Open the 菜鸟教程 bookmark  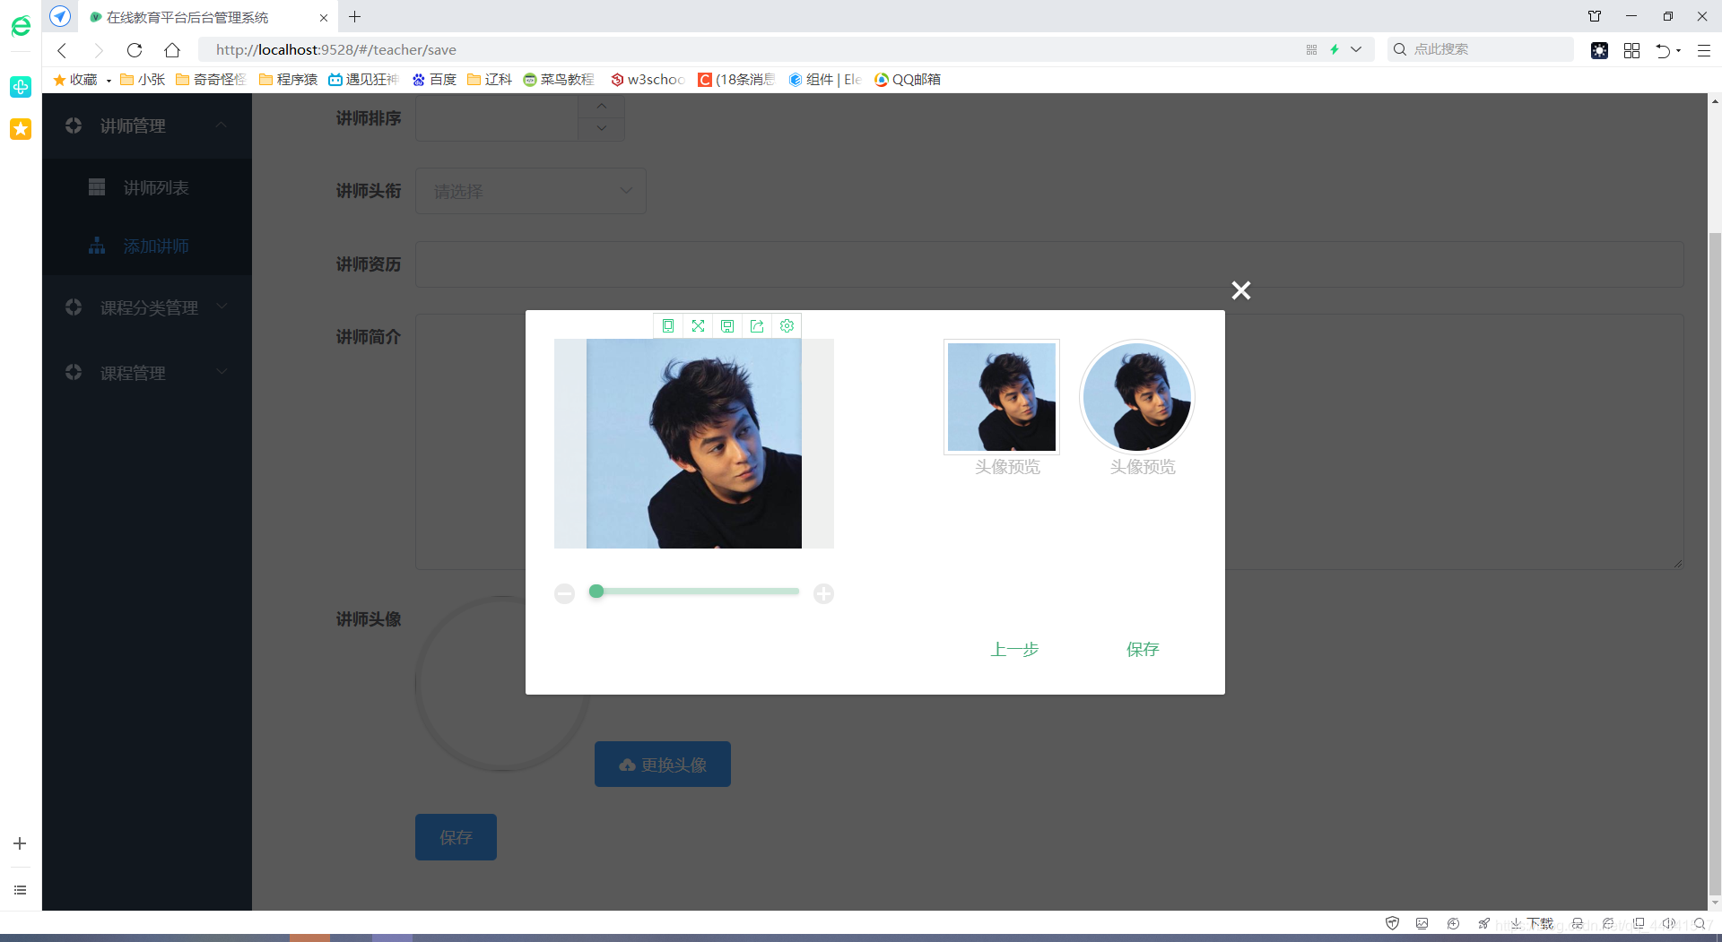tap(559, 80)
